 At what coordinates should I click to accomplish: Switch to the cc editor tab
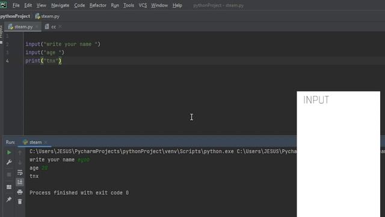(51, 27)
